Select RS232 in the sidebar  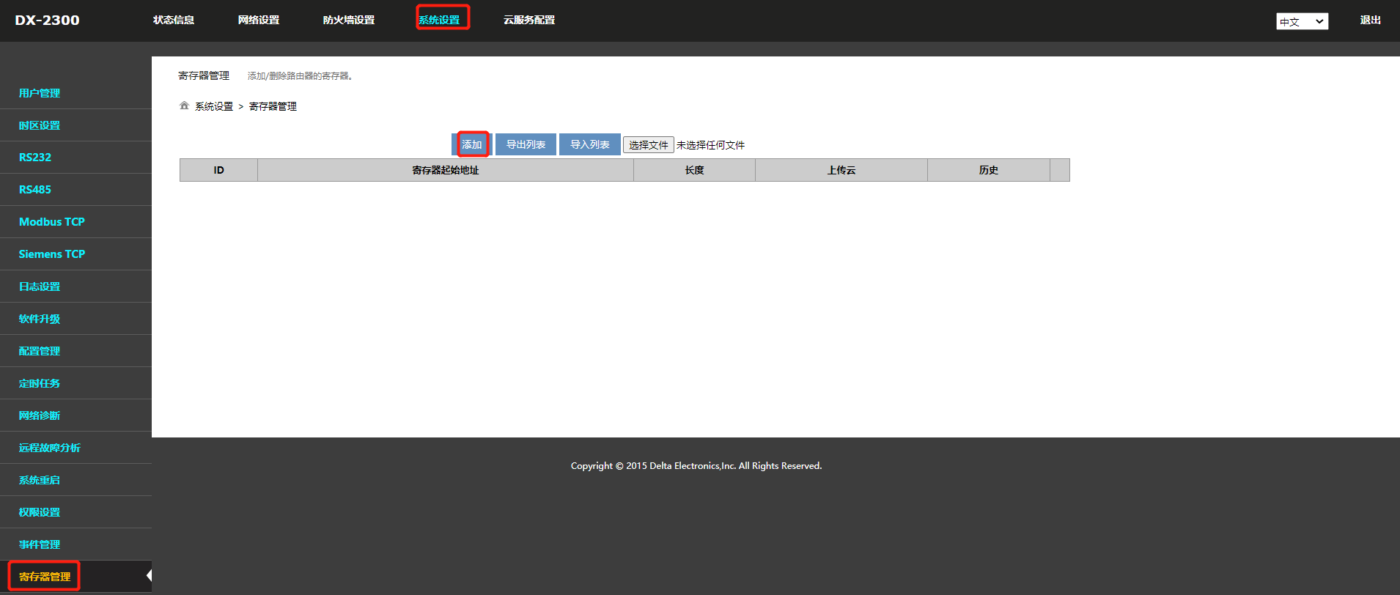(x=35, y=158)
